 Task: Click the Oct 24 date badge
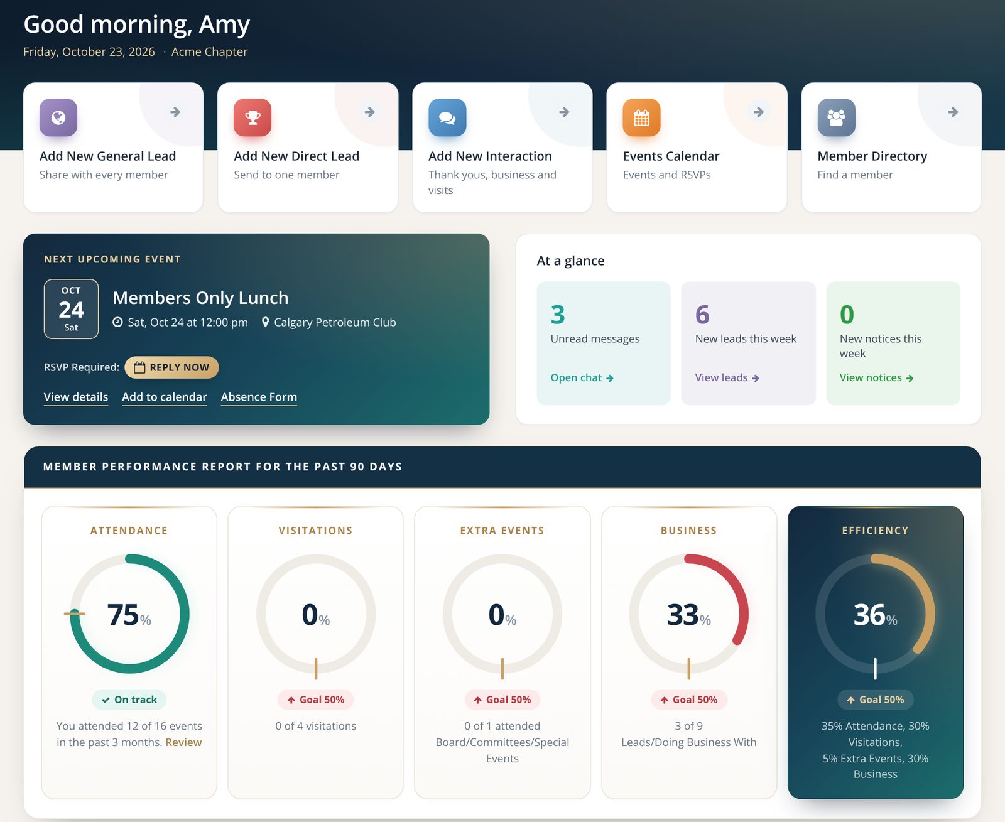point(71,309)
